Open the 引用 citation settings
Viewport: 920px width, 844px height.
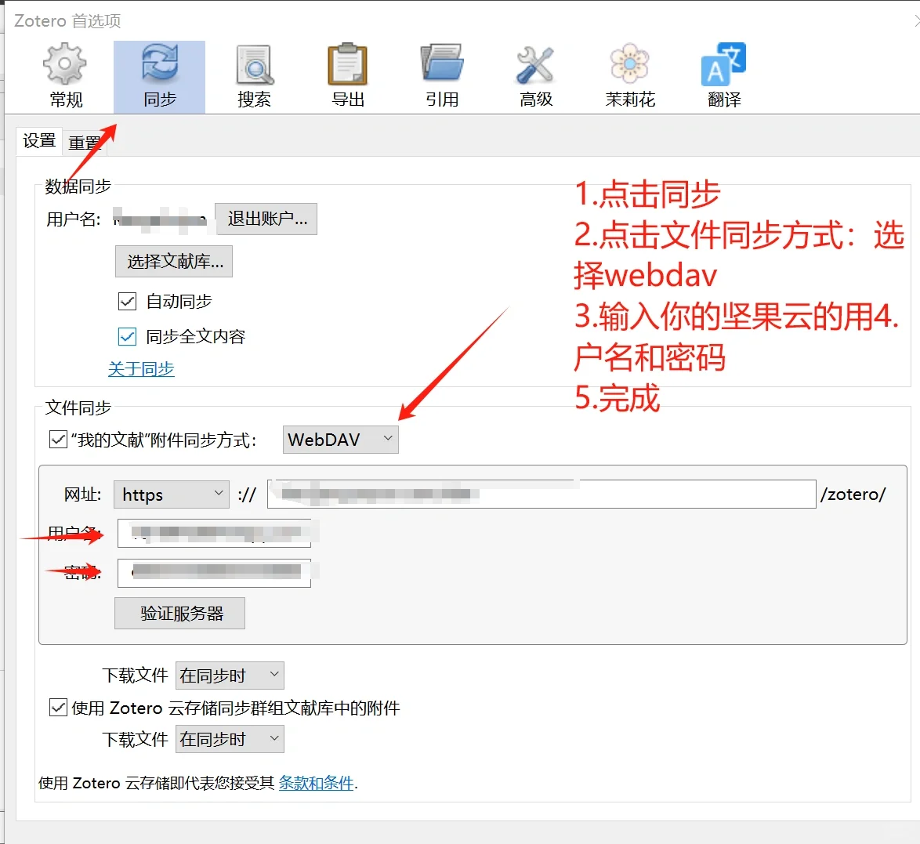441,74
